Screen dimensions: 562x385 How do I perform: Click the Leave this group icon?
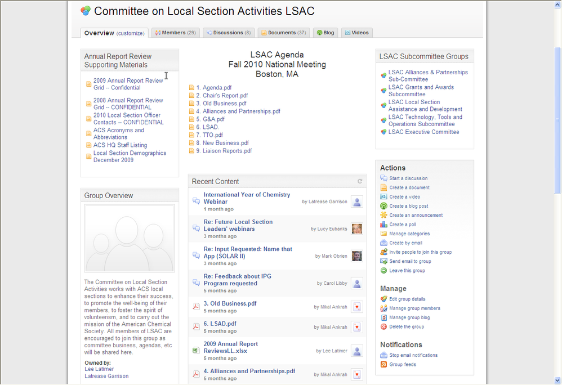[x=383, y=271]
